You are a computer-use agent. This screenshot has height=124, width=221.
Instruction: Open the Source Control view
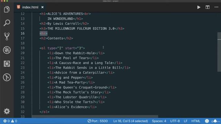pos(7,37)
